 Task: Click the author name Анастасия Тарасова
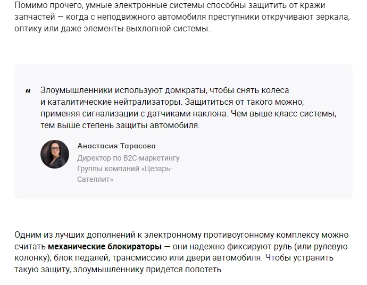[116, 146]
